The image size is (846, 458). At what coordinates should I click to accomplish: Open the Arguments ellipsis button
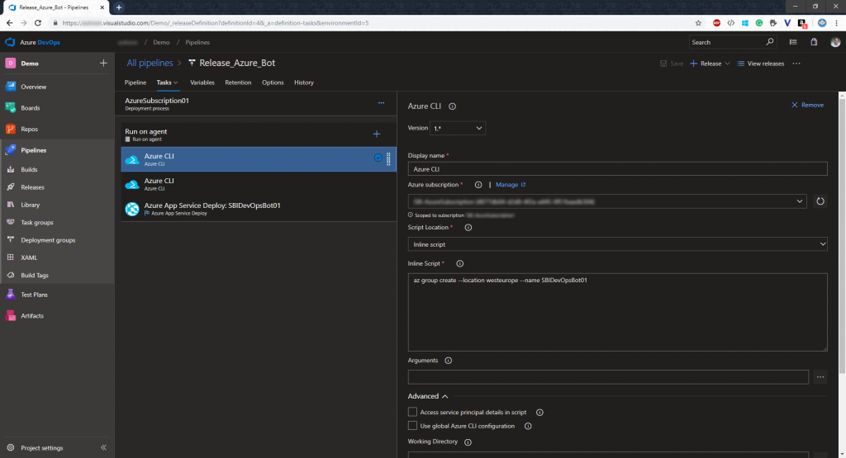[x=820, y=377]
